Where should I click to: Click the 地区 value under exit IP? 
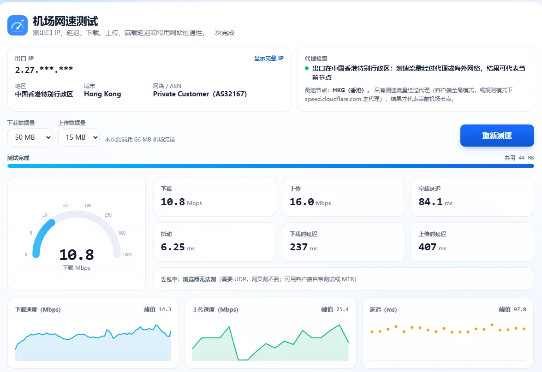coord(44,94)
